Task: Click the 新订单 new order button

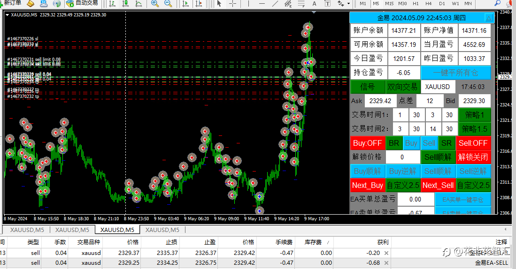Action: click(11, 3)
